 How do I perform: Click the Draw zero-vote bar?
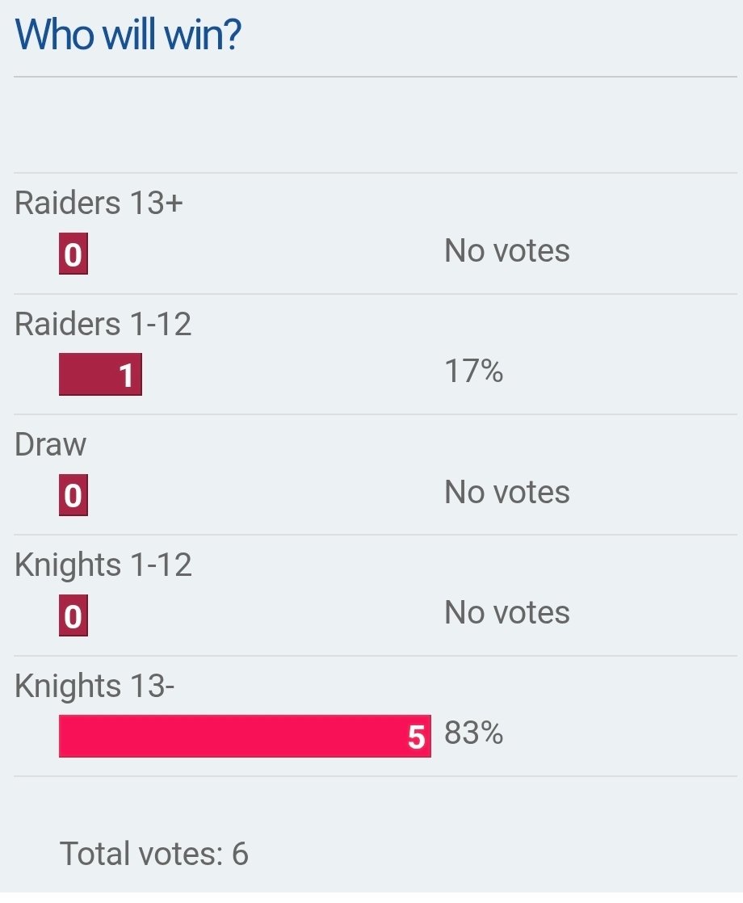(x=73, y=494)
